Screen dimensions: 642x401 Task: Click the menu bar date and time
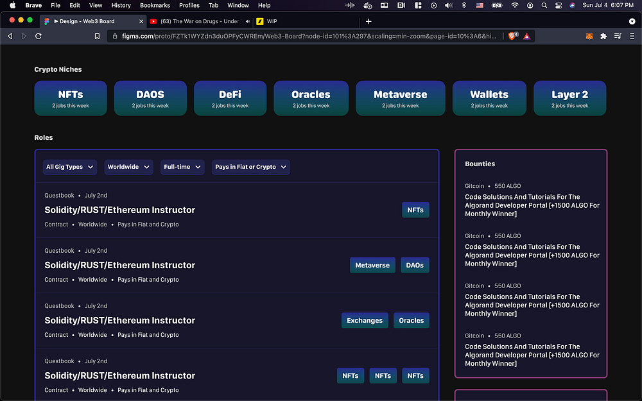608,5
